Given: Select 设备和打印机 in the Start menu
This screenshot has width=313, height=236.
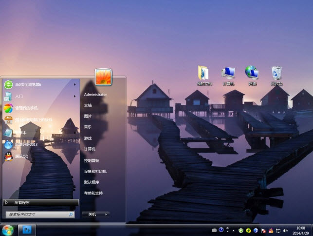Looking at the screenshot, I should pyautogui.click(x=95, y=172).
